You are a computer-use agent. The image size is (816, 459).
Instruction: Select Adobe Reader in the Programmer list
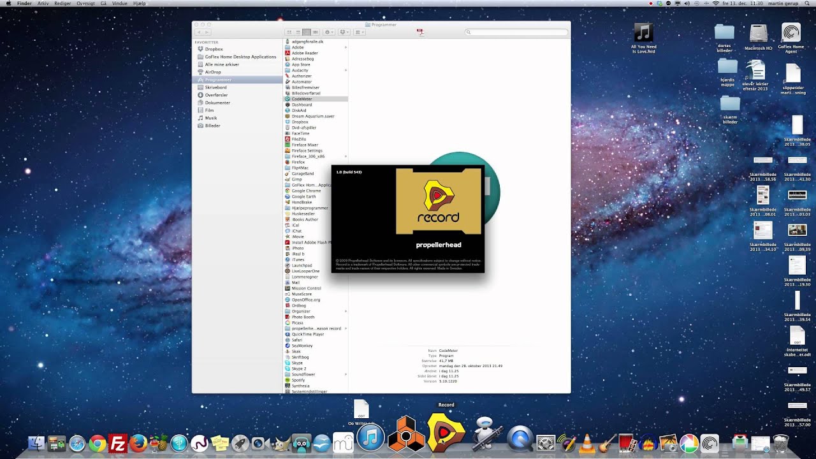coord(305,53)
